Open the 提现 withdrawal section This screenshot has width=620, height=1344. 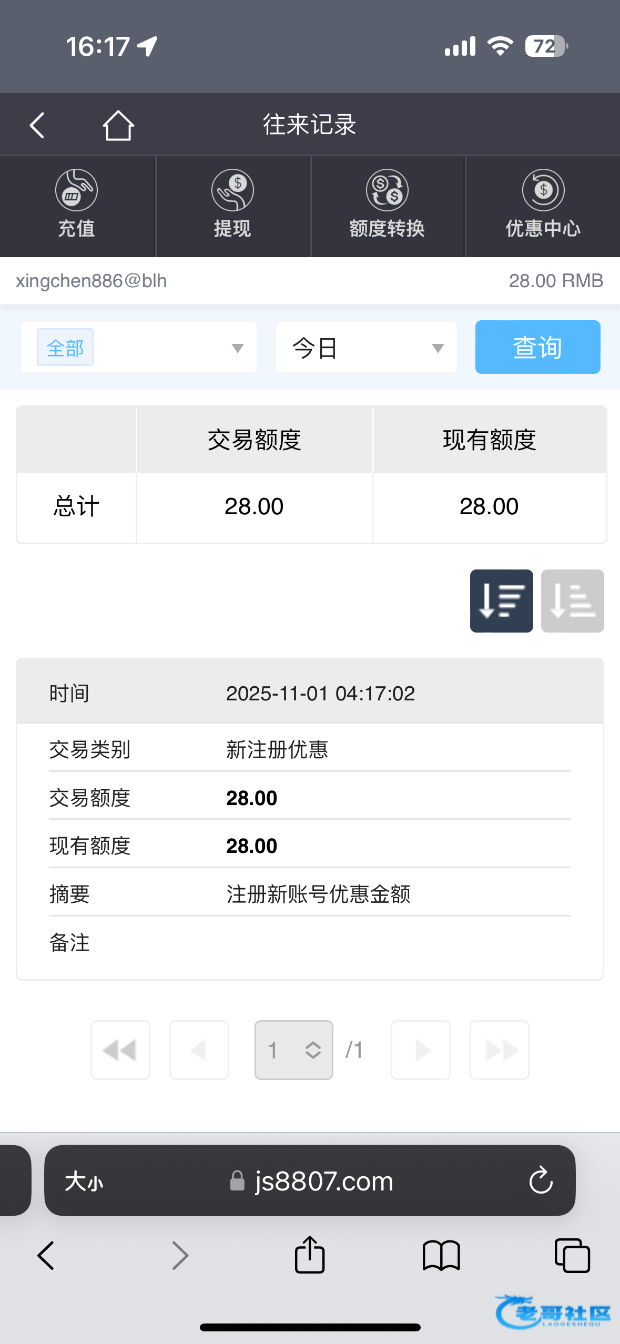(232, 205)
